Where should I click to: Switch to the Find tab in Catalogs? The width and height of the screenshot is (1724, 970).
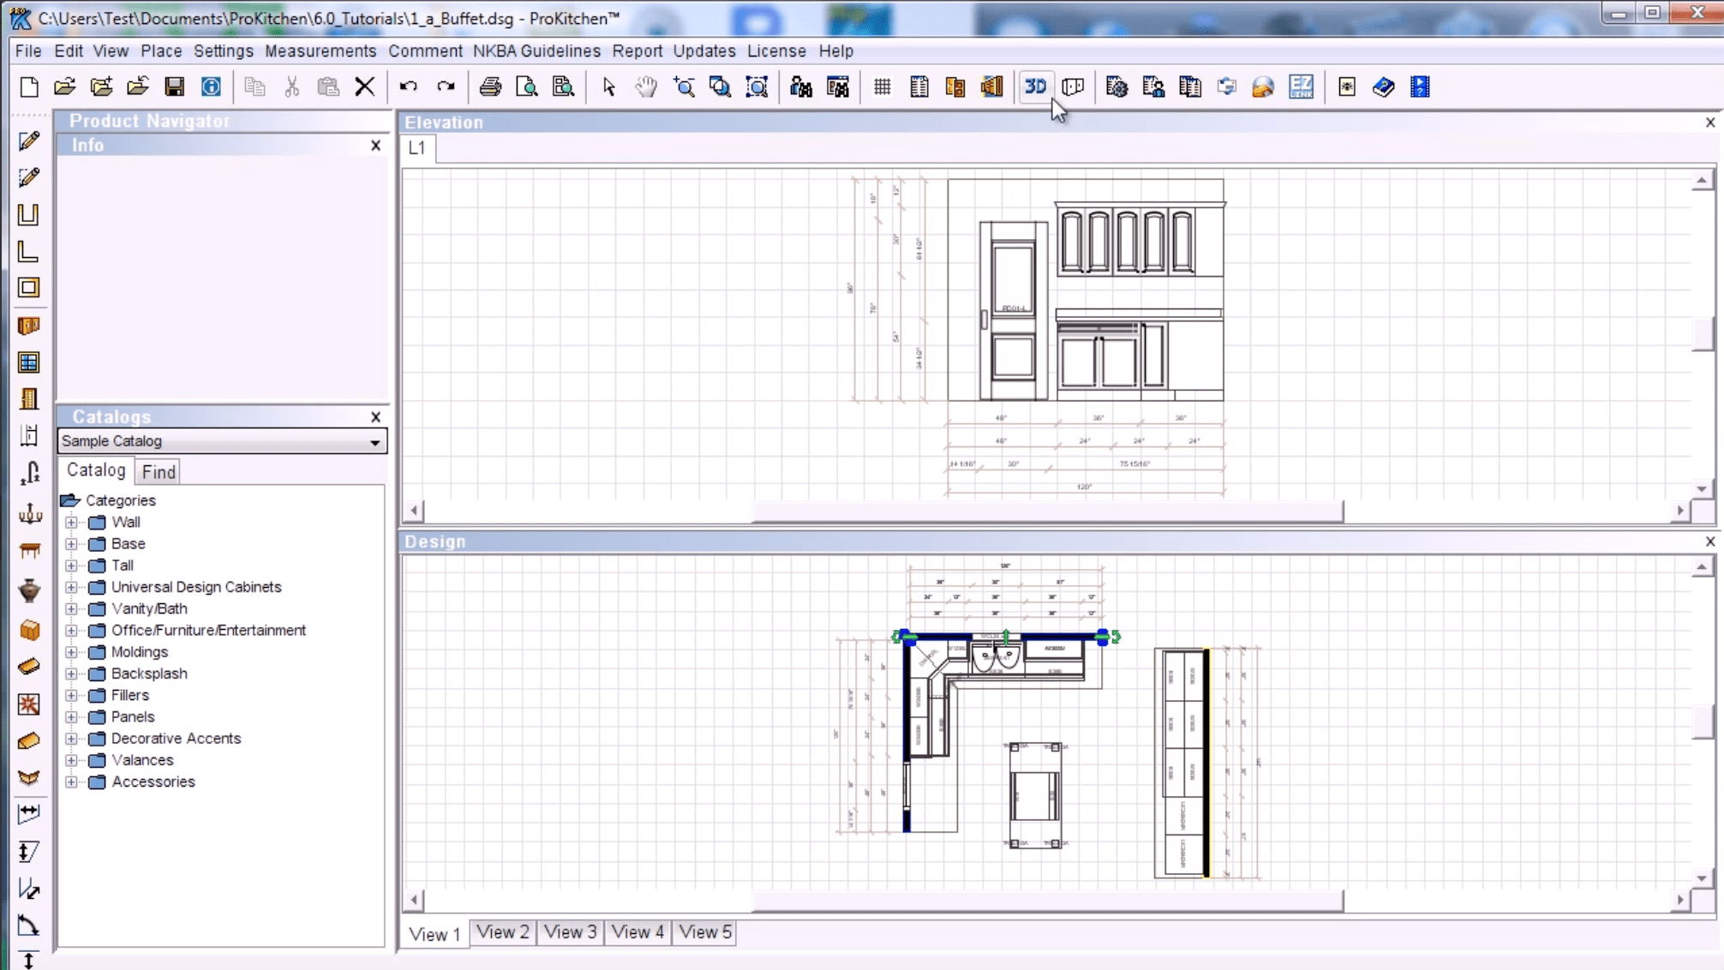click(x=157, y=471)
